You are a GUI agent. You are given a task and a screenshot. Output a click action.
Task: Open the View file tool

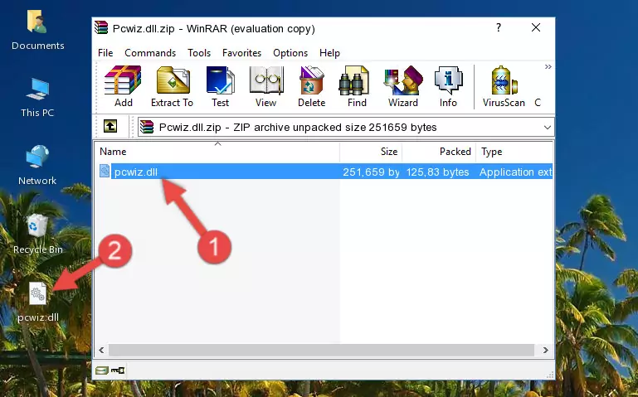[x=266, y=86]
